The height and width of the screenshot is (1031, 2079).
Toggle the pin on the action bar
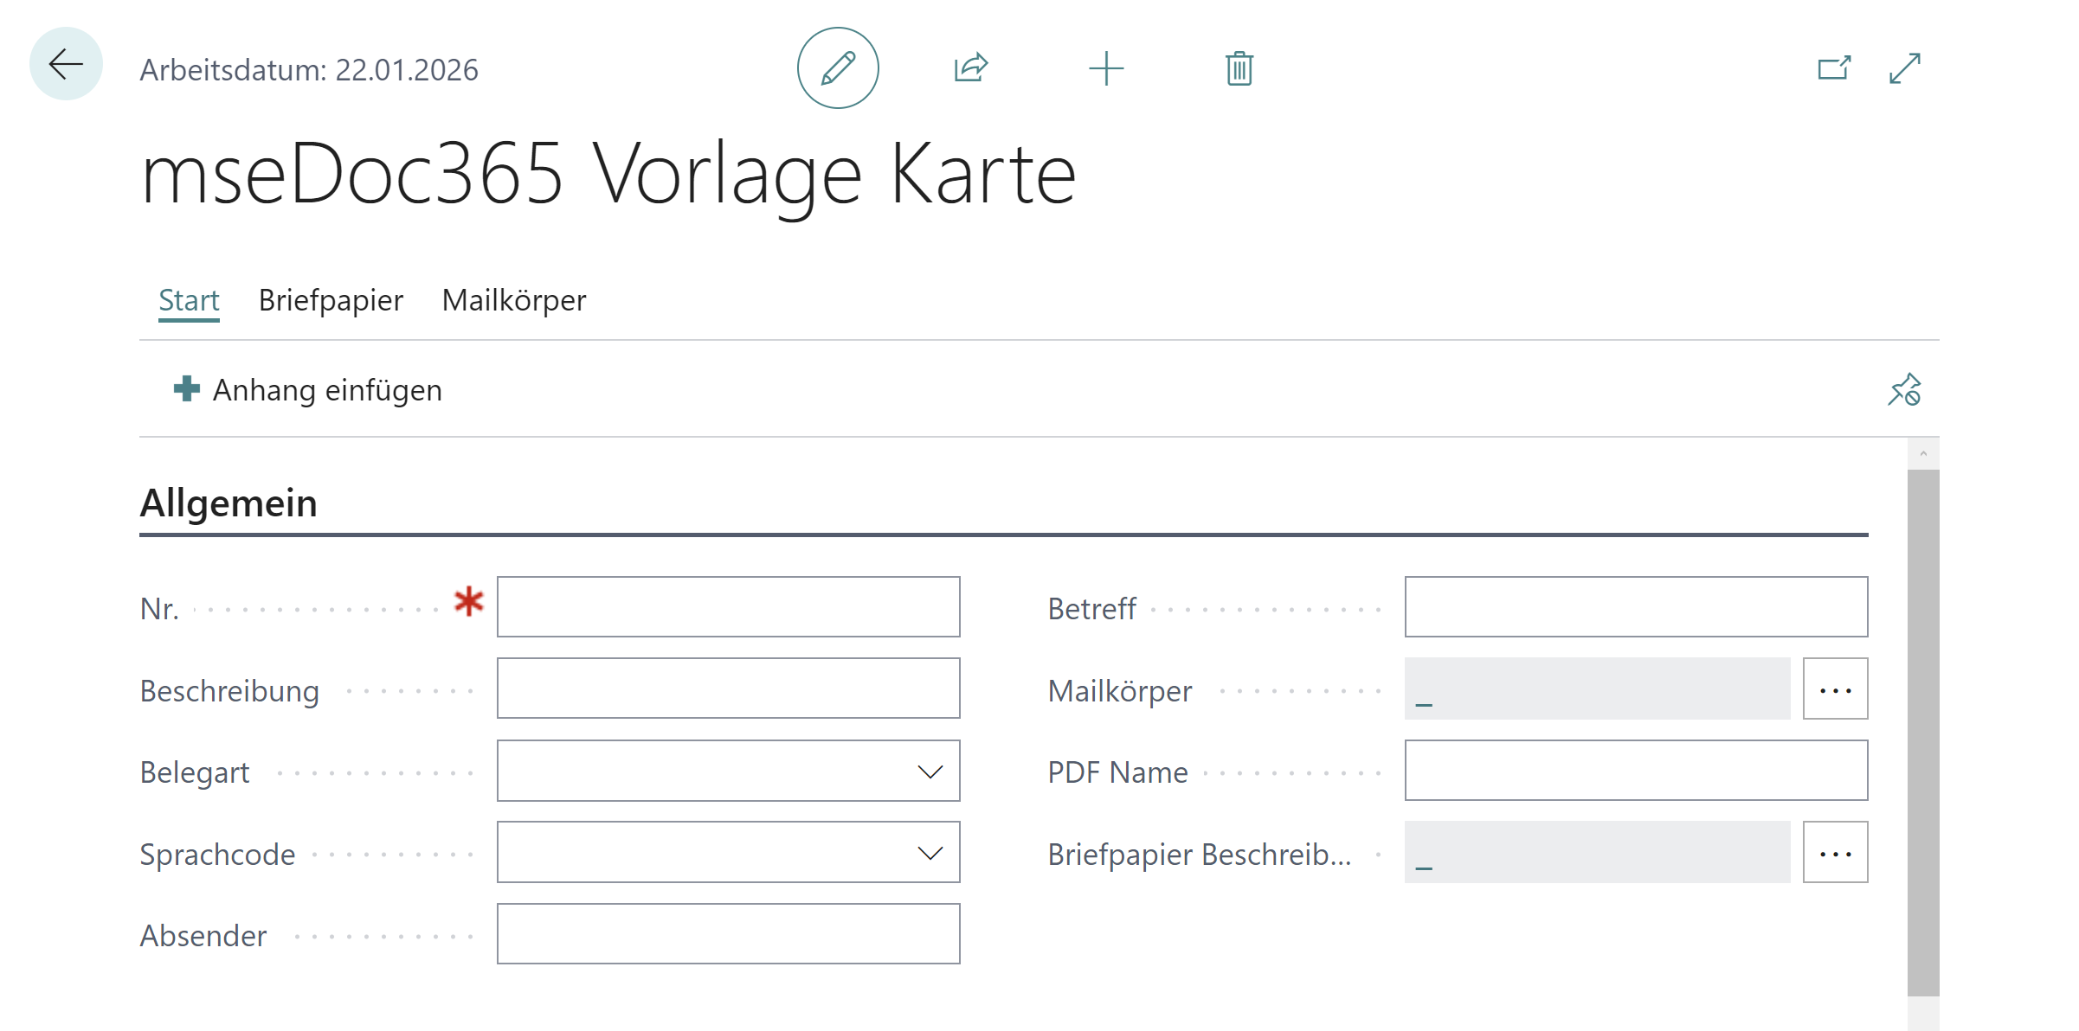pyautogui.click(x=1904, y=390)
